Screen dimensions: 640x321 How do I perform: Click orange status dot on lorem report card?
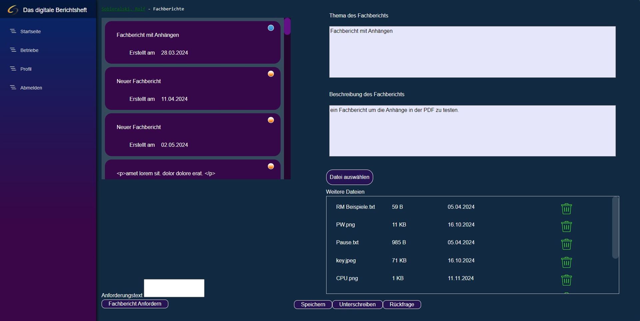pyautogui.click(x=271, y=166)
